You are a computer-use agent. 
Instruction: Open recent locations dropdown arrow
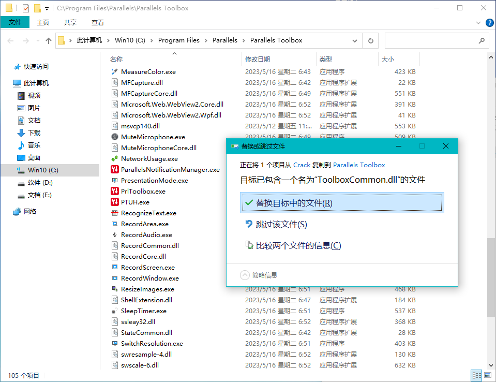[38, 40]
